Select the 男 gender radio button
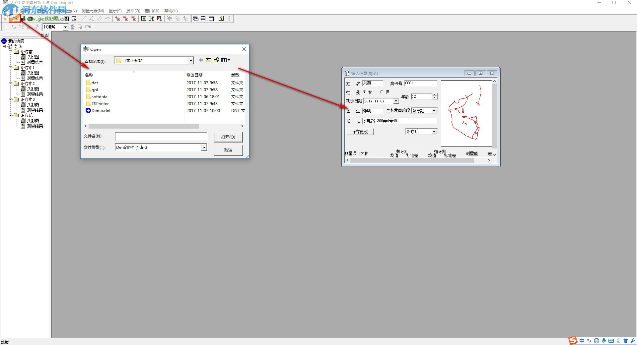 pyautogui.click(x=382, y=92)
